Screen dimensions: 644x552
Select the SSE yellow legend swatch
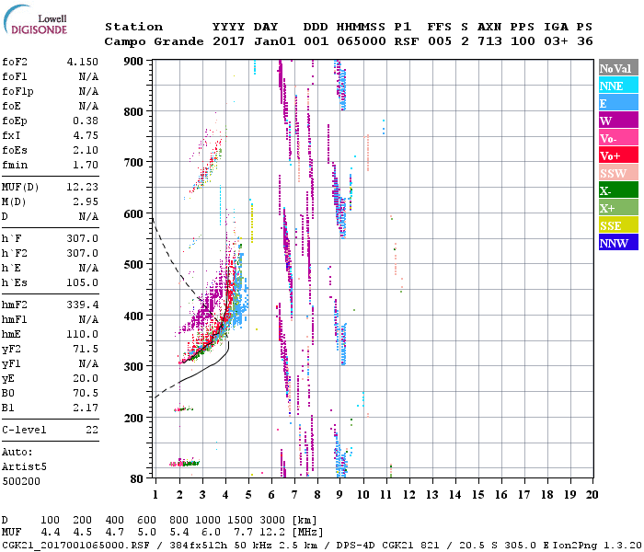pos(614,225)
